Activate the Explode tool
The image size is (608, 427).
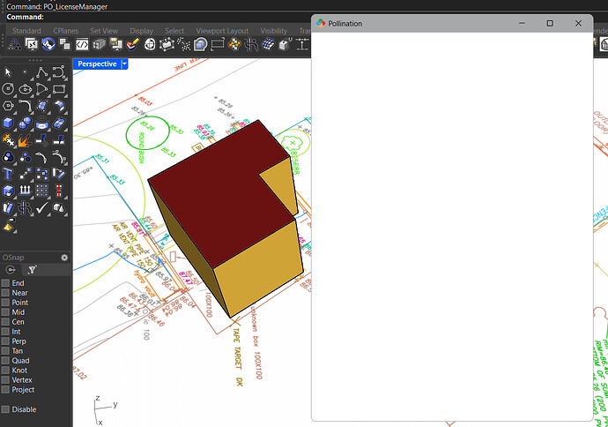(25, 139)
